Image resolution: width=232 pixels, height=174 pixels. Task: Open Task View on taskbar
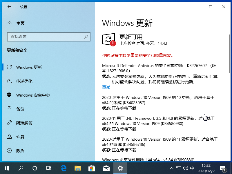point(48,168)
